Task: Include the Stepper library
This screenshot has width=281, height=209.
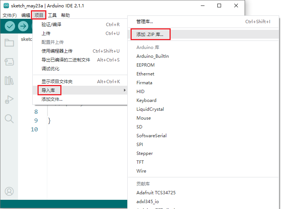Action: (203, 153)
